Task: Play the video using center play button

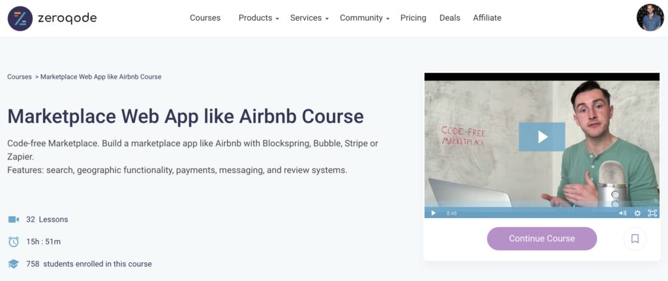Action: coord(542,137)
